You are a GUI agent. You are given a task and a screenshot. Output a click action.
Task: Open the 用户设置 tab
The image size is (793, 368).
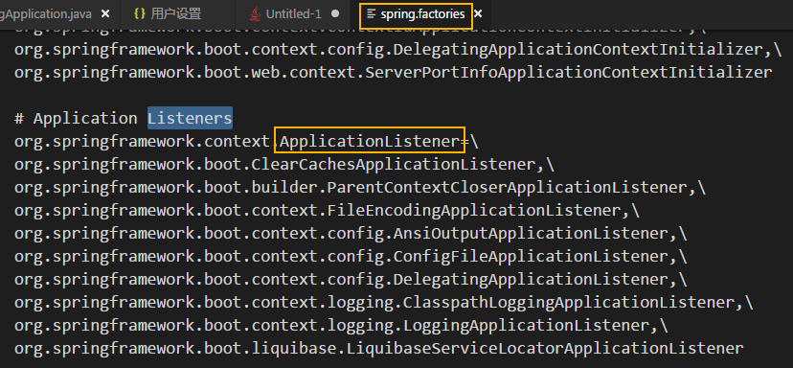coord(175,14)
